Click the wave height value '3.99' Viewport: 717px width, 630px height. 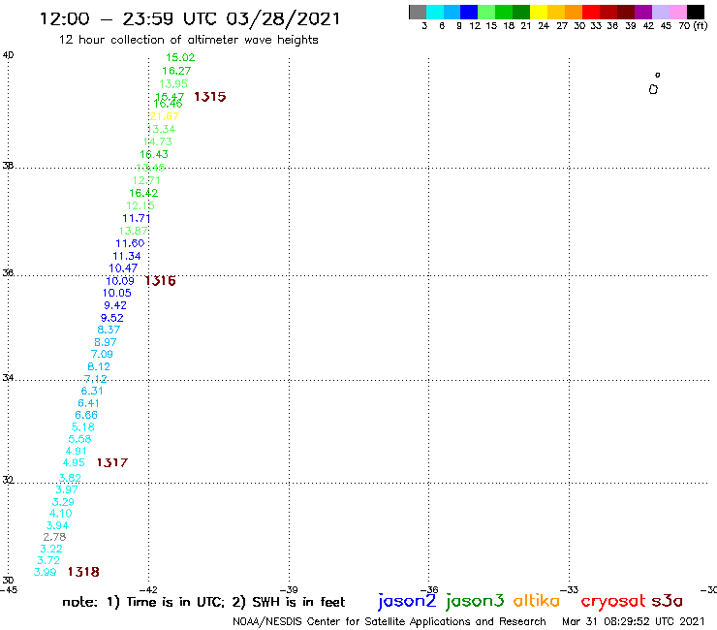coord(46,573)
